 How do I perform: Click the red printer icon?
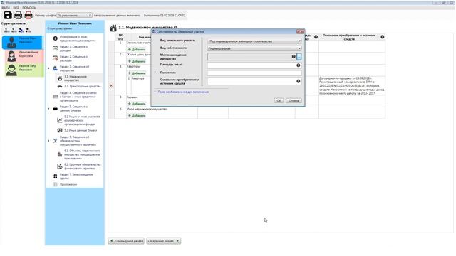point(28,15)
